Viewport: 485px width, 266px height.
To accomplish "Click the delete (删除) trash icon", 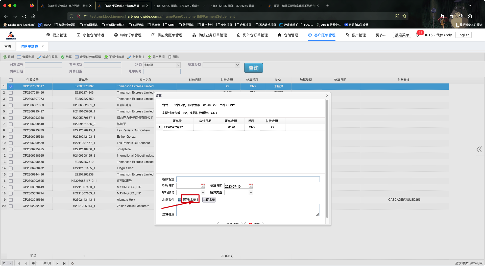I will coord(170,57).
